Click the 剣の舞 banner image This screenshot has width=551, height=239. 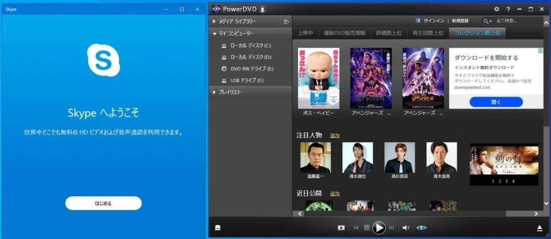(504, 160)
